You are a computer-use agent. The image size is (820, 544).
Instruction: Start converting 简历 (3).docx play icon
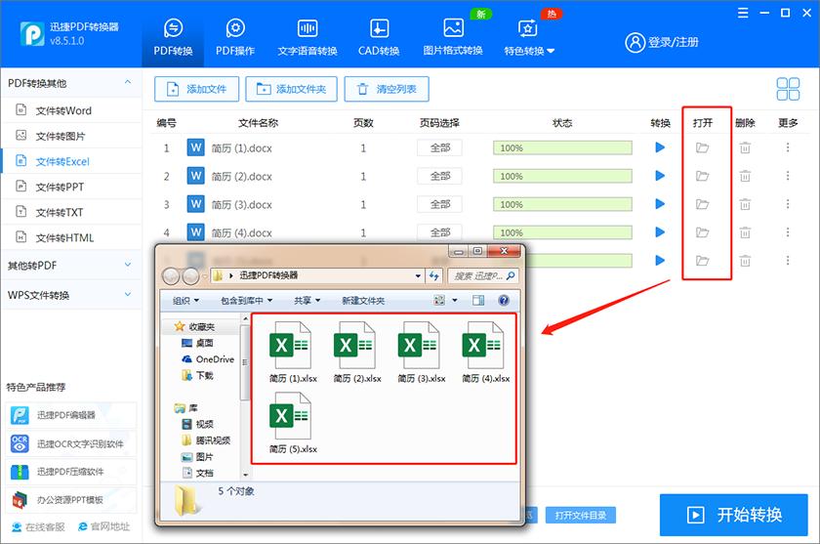(660, 204)
